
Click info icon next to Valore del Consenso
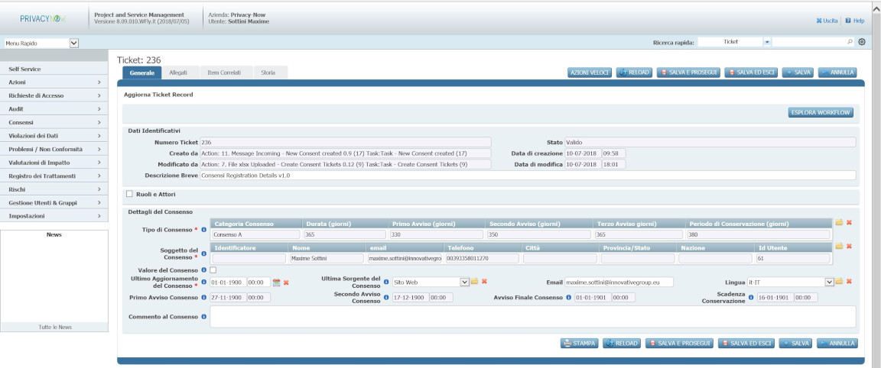[x=204, y=270]
